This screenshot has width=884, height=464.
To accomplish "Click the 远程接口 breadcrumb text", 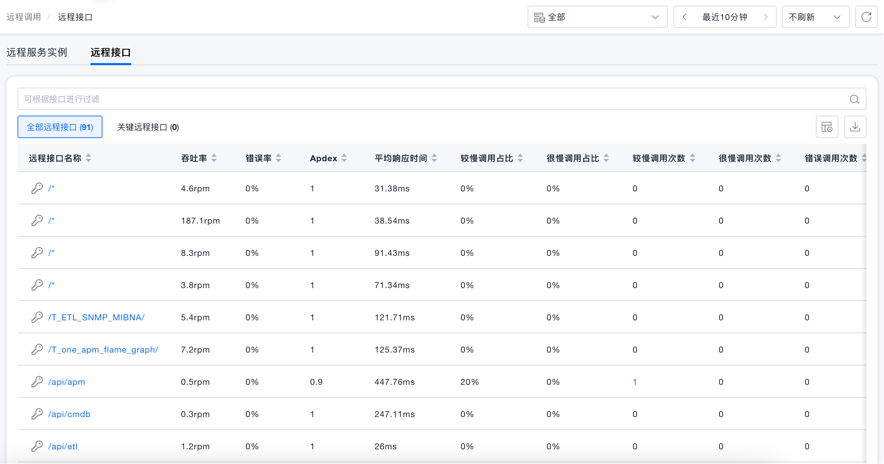I will pyautogui.click(x=75, y=17).
